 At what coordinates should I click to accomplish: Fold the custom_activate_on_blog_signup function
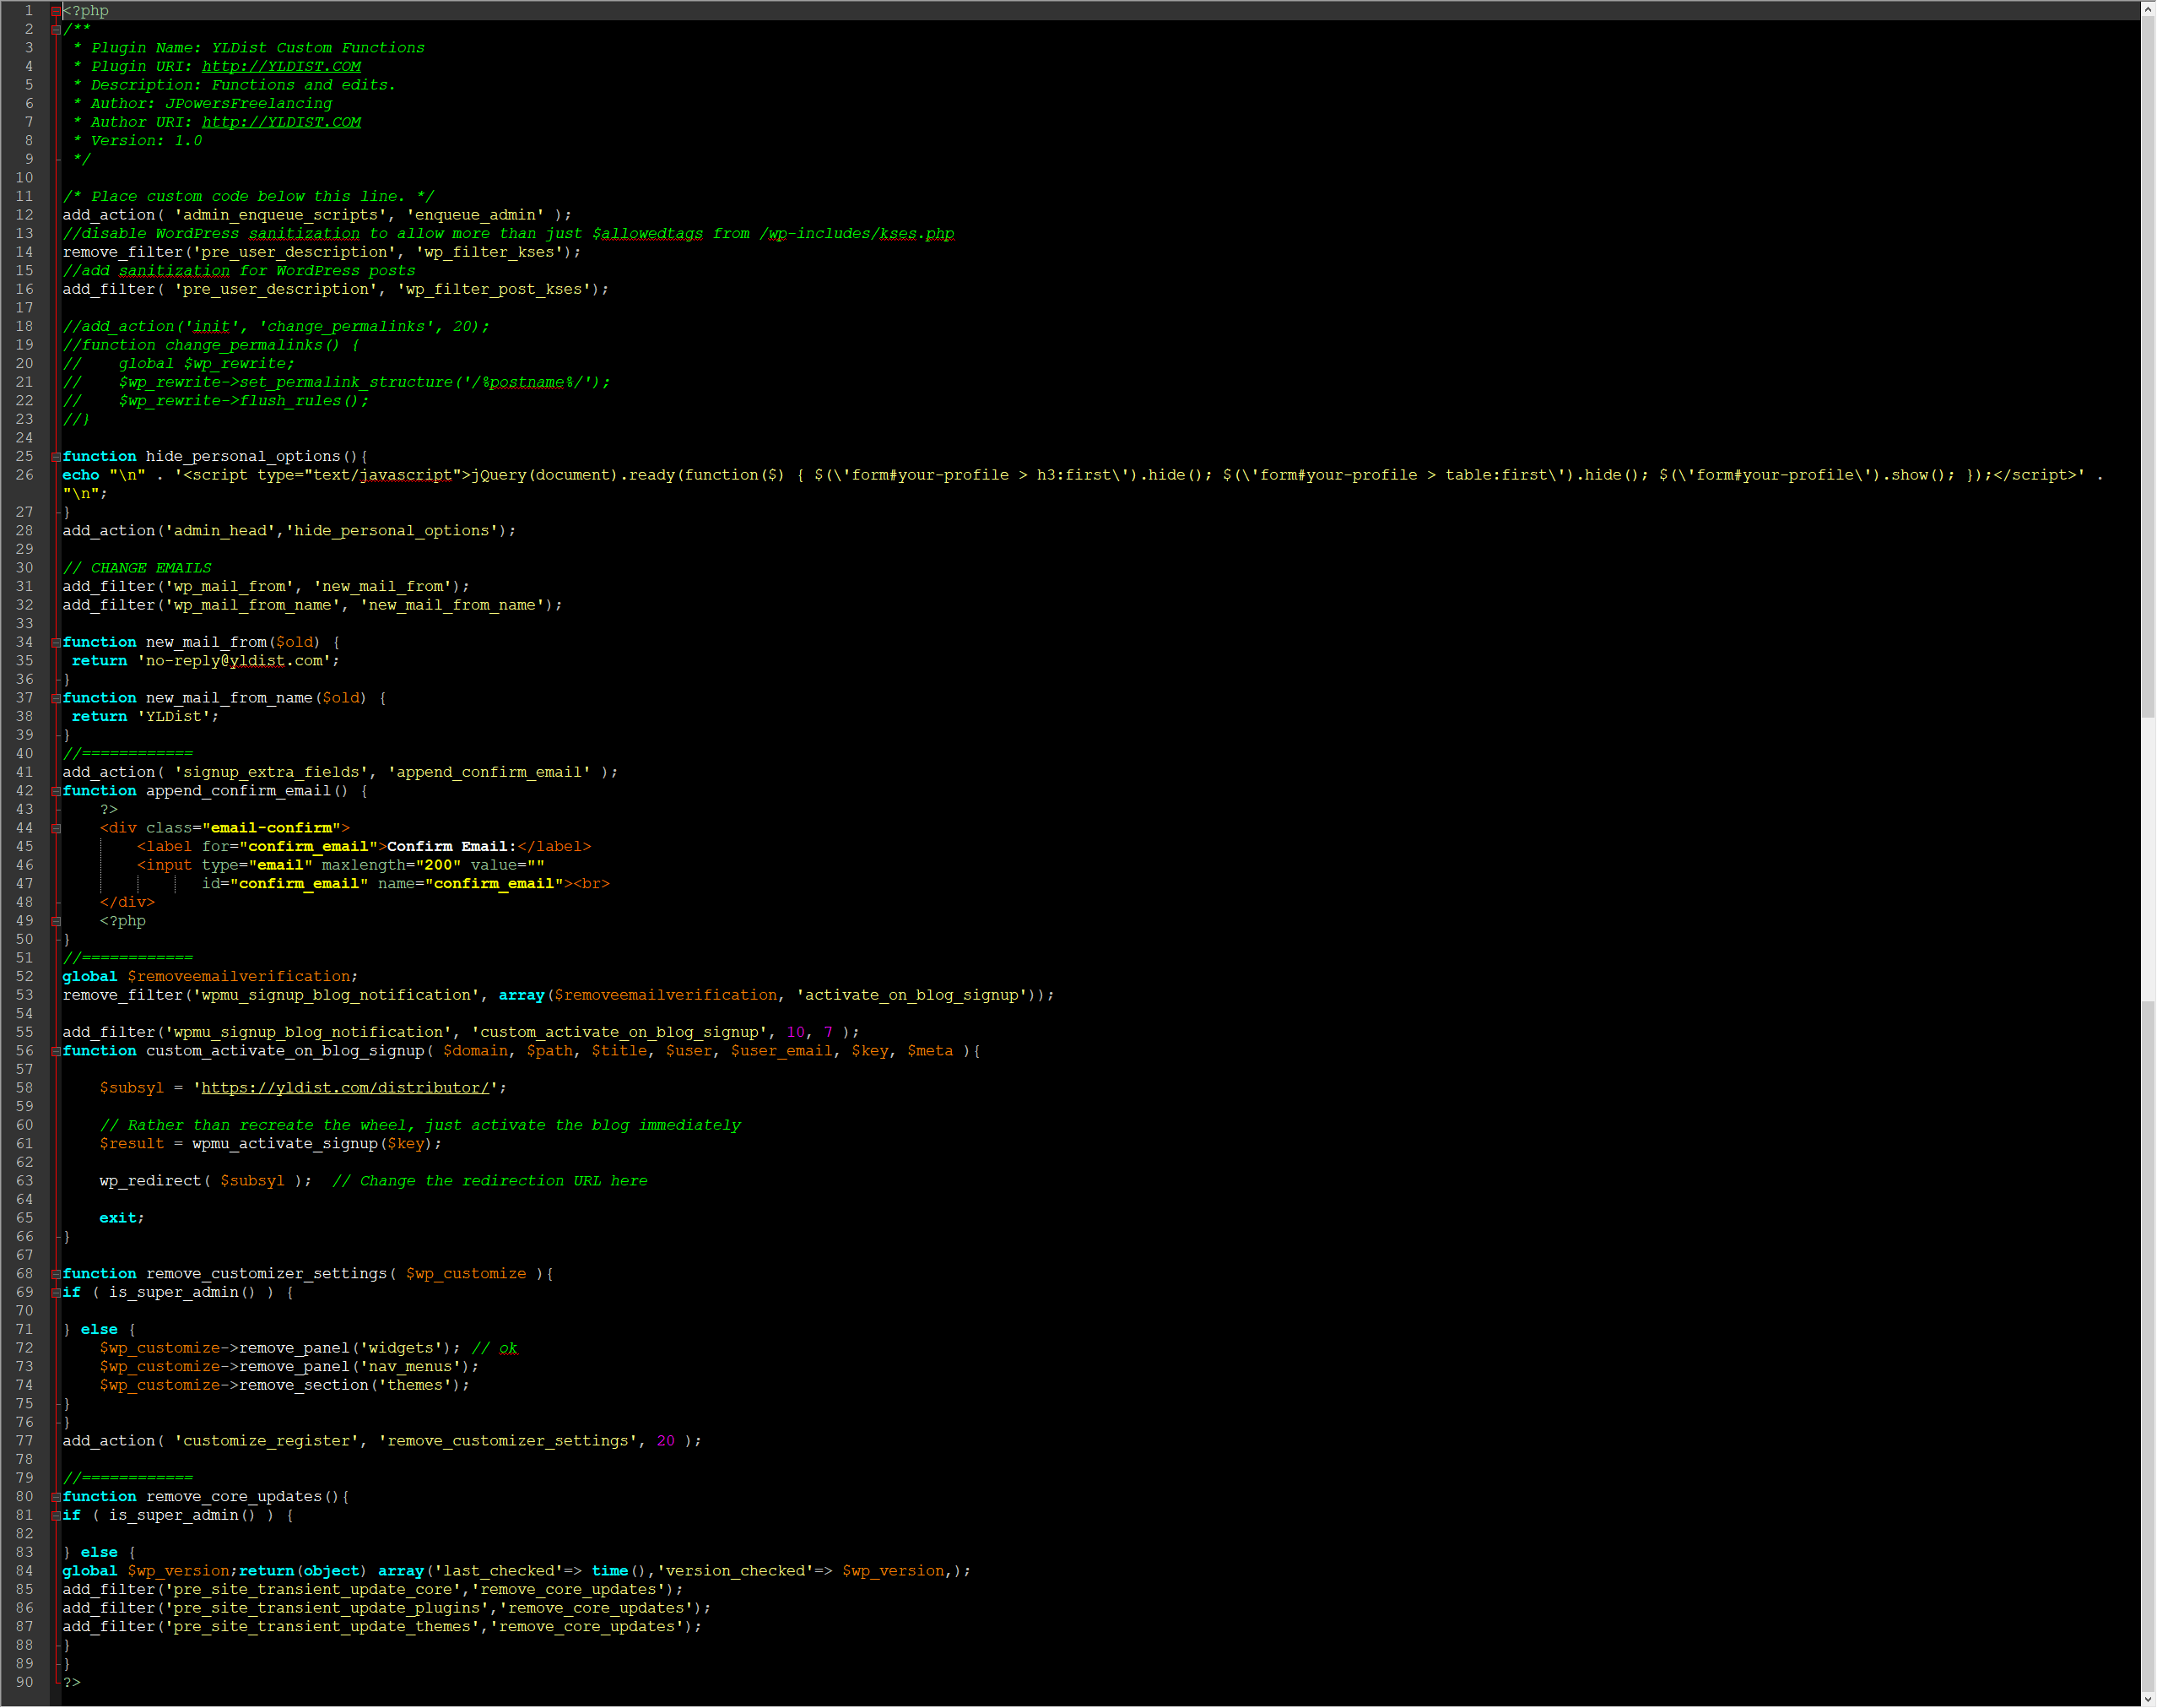[x=56, y=1051]
